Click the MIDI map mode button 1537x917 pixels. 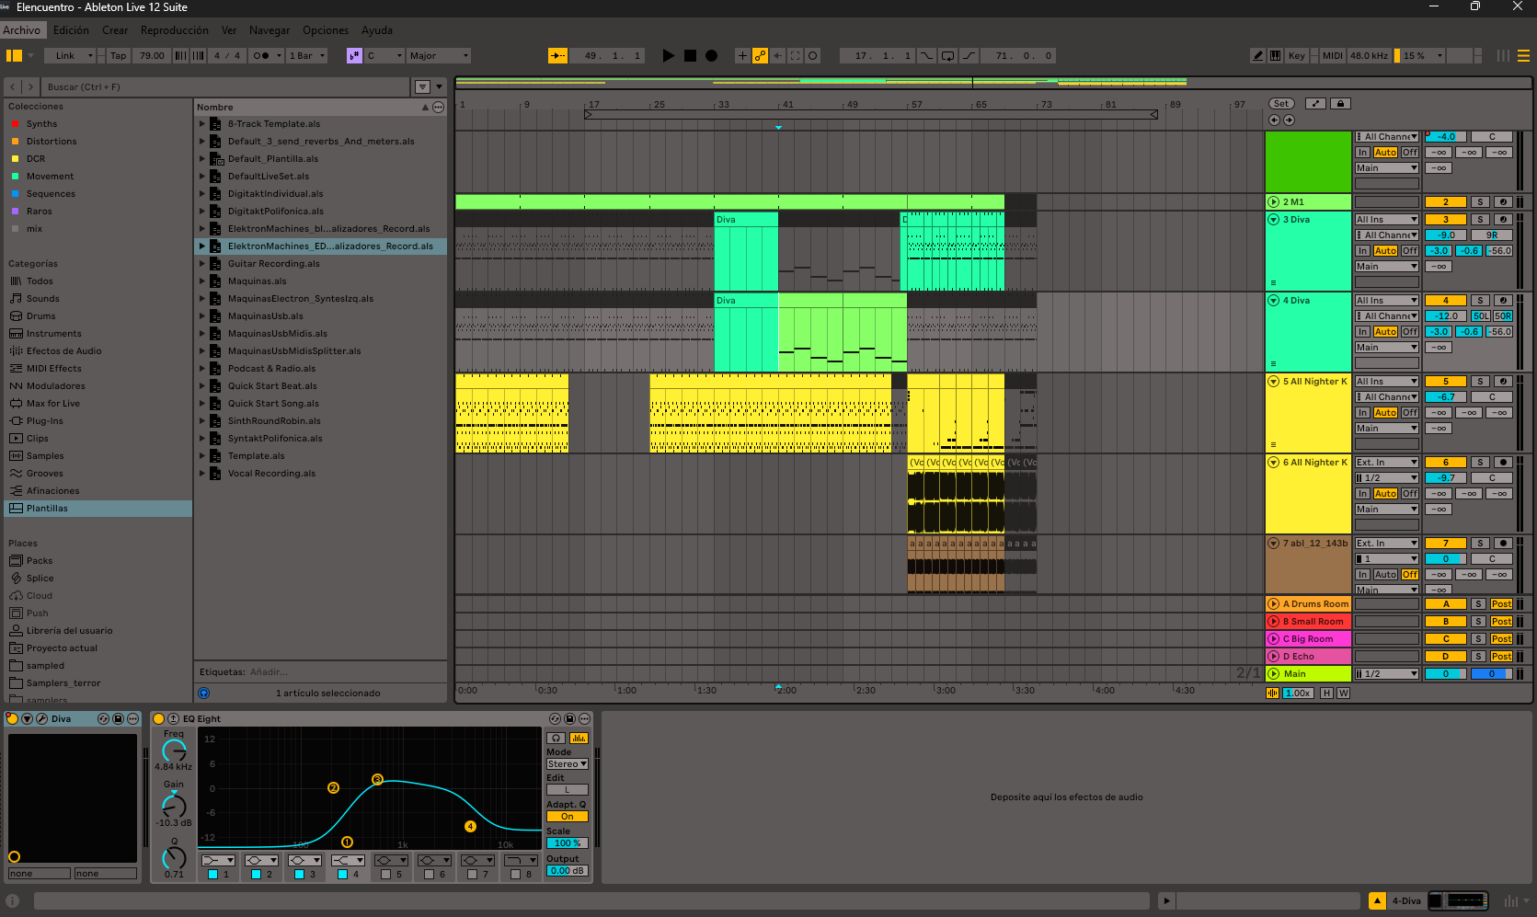point(1333,56)
